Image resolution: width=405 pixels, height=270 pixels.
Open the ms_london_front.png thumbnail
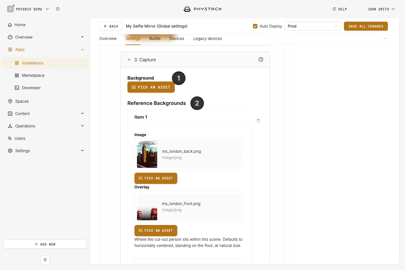coord(147,207)
